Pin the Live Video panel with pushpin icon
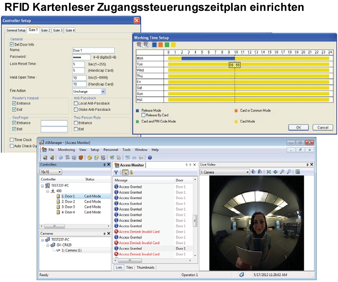 [307, 165]
